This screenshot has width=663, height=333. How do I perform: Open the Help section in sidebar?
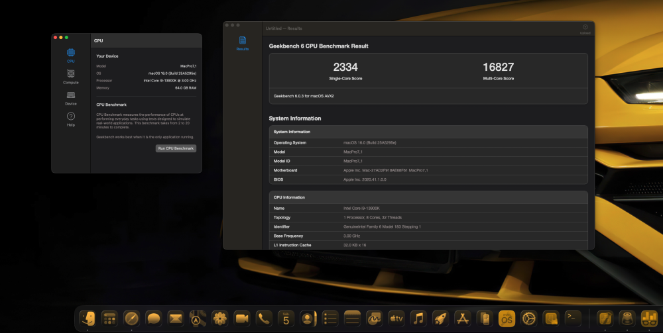coord(71,119)
